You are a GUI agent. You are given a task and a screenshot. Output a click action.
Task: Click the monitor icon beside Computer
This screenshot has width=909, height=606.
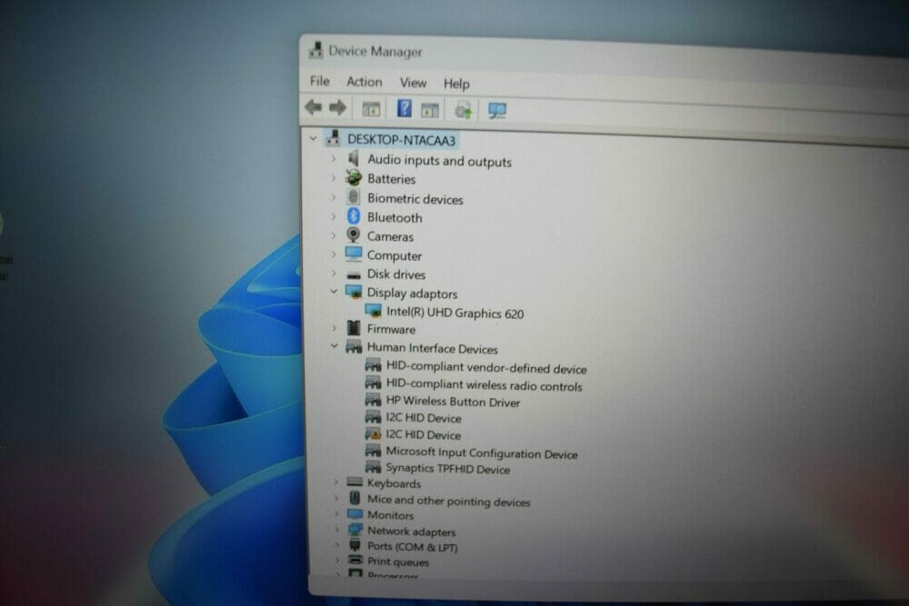[x=353, y=253]
